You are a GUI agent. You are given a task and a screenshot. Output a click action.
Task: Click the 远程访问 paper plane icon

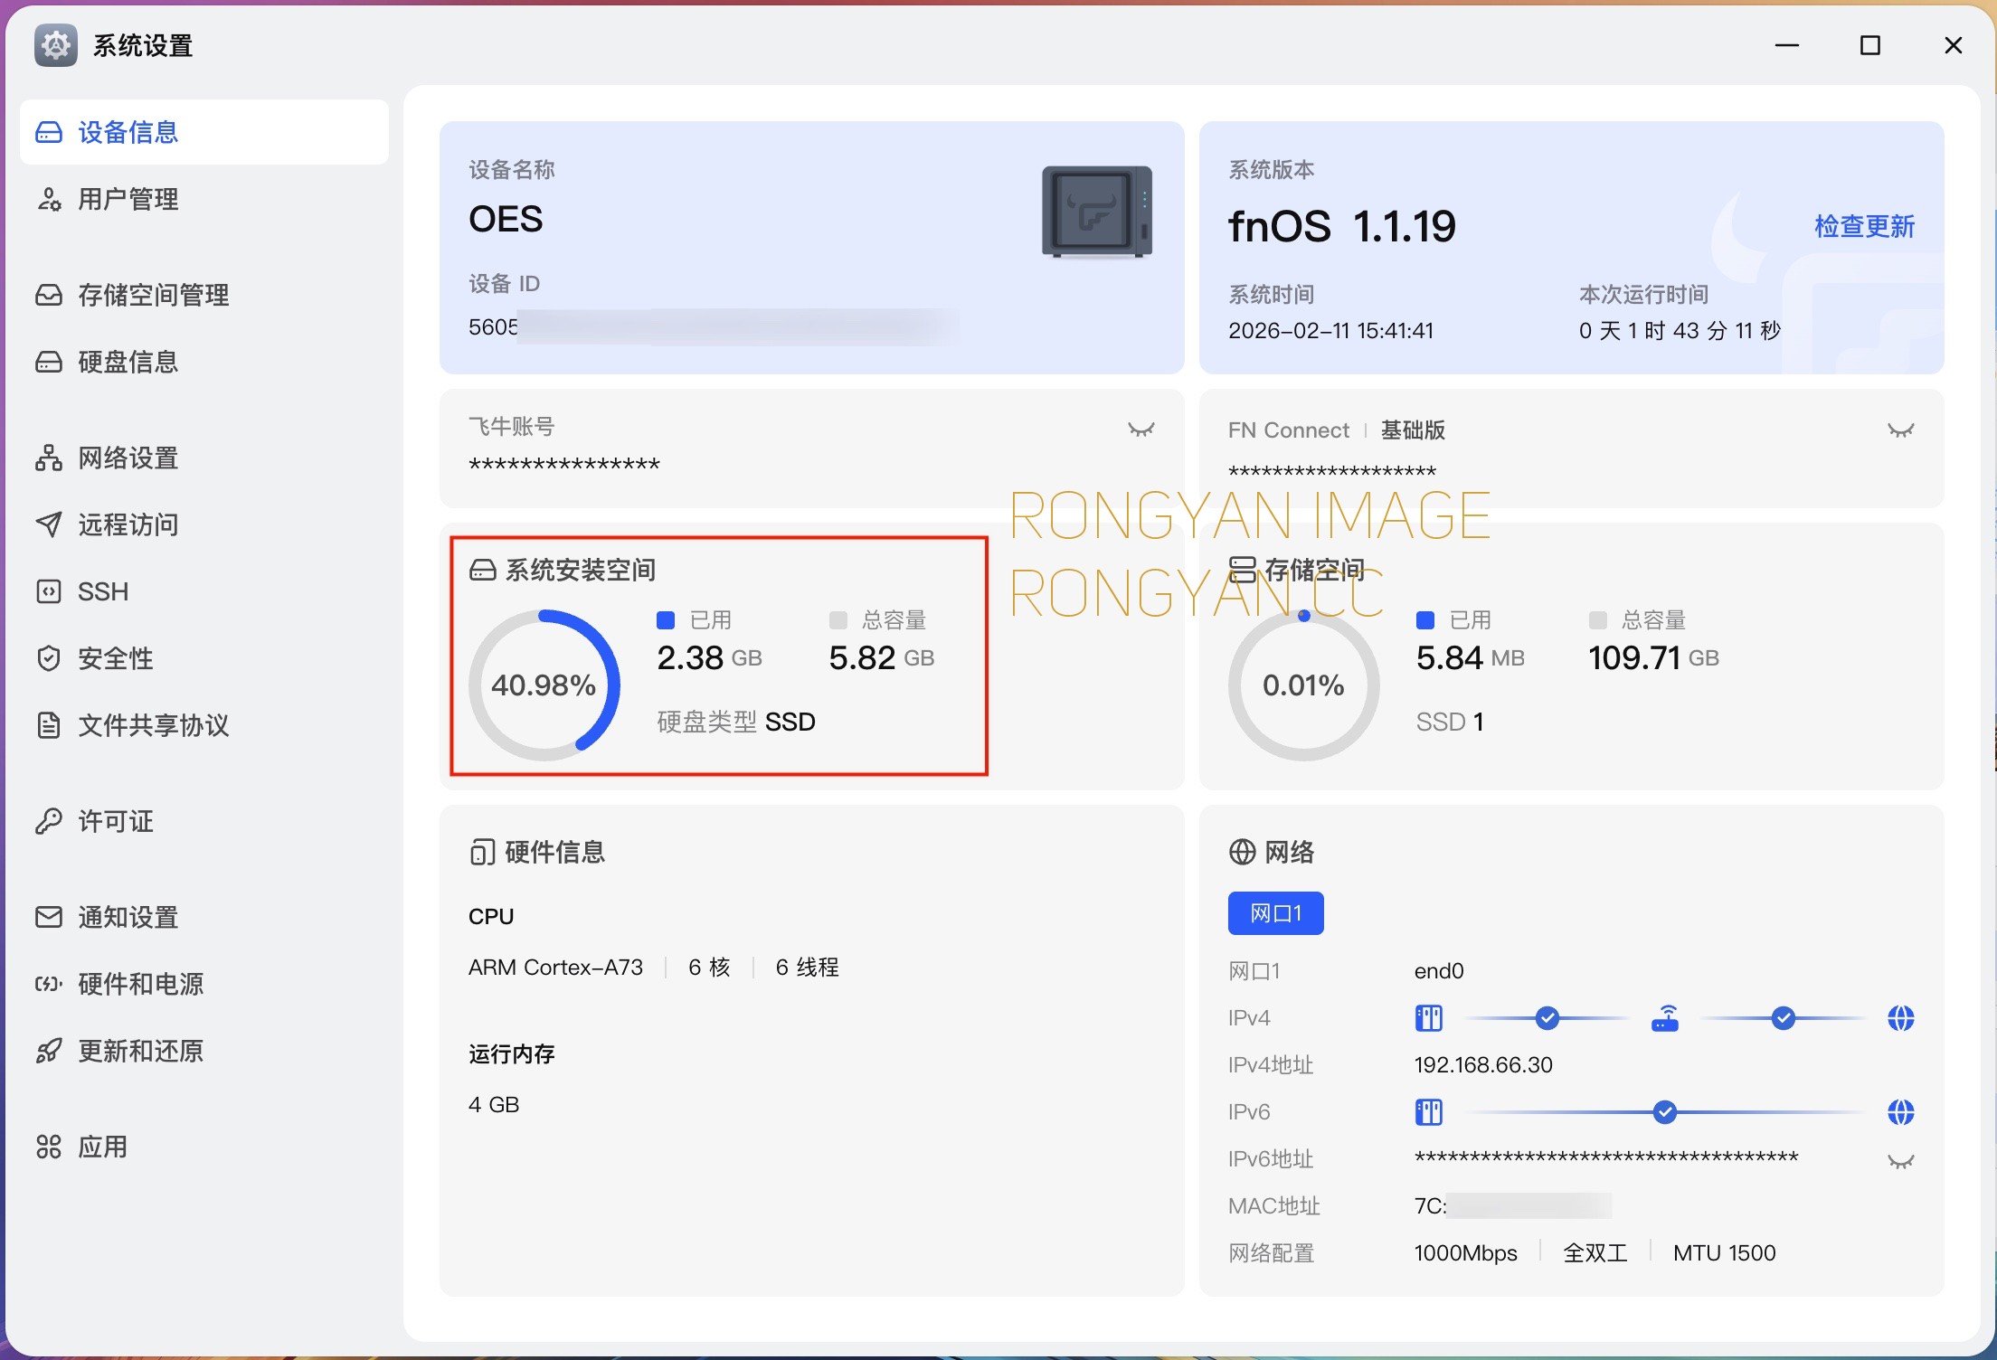[x=49, y=524]
